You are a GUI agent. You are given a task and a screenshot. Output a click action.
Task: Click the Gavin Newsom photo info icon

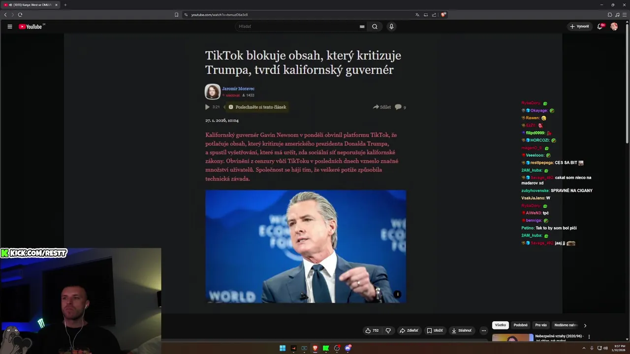(x=398, y=295)
